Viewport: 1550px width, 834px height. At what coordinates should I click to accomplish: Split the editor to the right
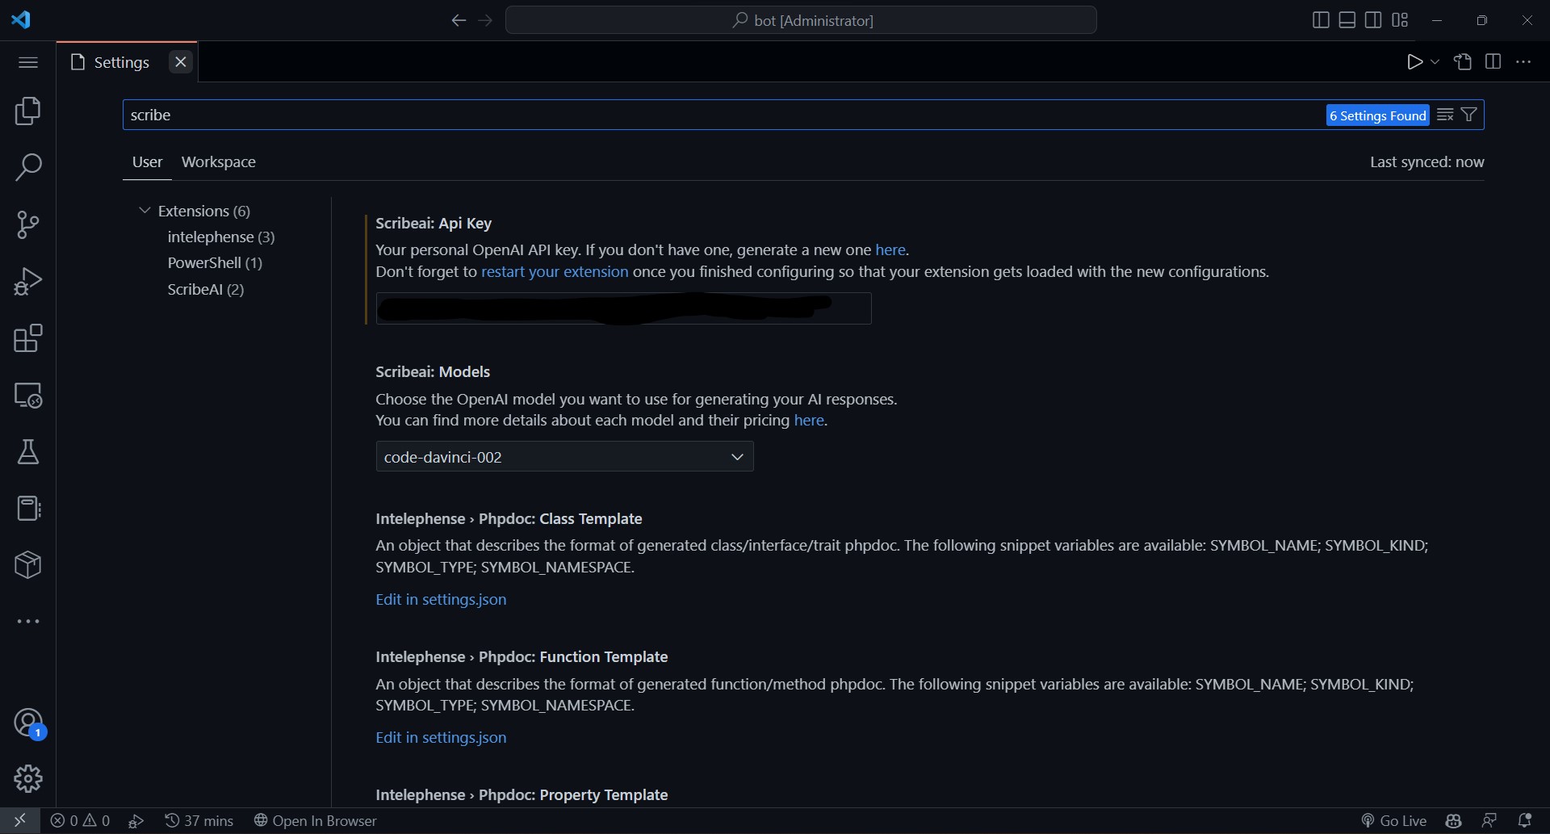click(x=1493, y=62)
